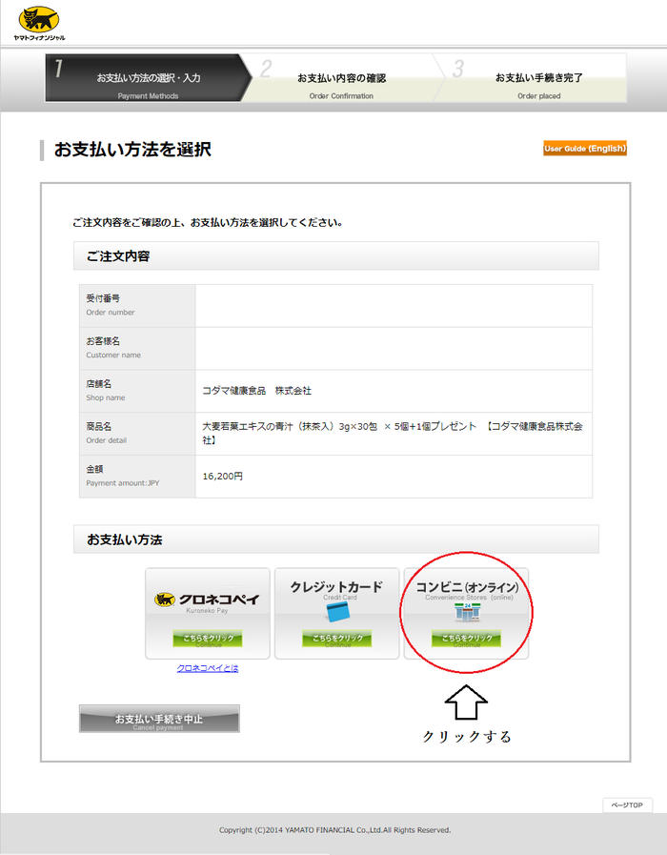Select step 1 Payment Methods tab
Image resolution: width=667 pixels, height=855 pixels.
pos(149,78)
